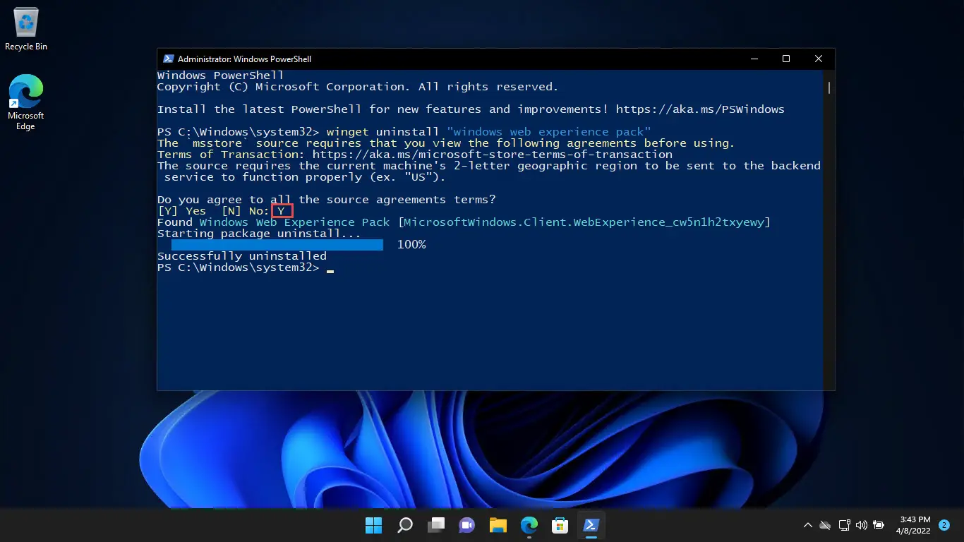Click "Windows Web Experience Pack" found text
The image size is (964, 542).
[294, 222]
